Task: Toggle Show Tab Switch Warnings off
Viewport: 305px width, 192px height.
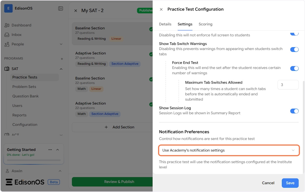Action: (294, 49)
